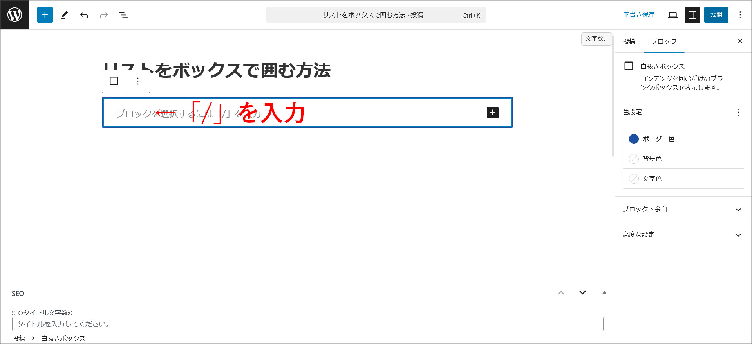This screenshot has width=752, height=344.
Task: Open the document overview list icon
Action: pyautogui.click(x=123, y=15)
